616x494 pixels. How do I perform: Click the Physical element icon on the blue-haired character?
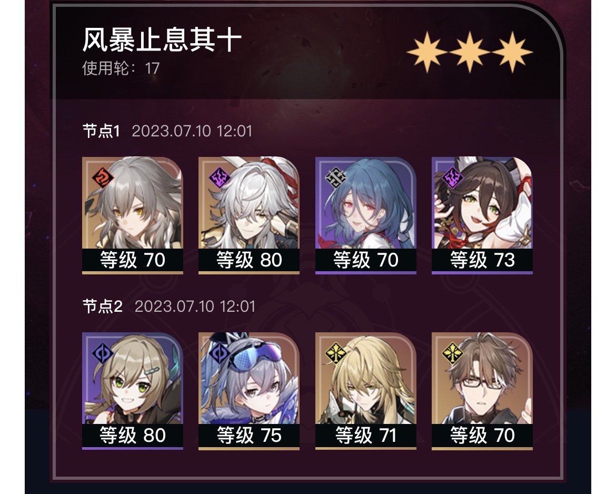[336, 177]
